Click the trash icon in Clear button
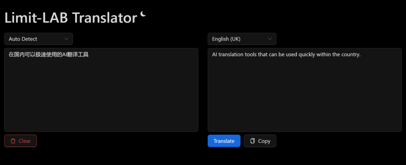Screen dimensions: 406x165 coord(13,141)
